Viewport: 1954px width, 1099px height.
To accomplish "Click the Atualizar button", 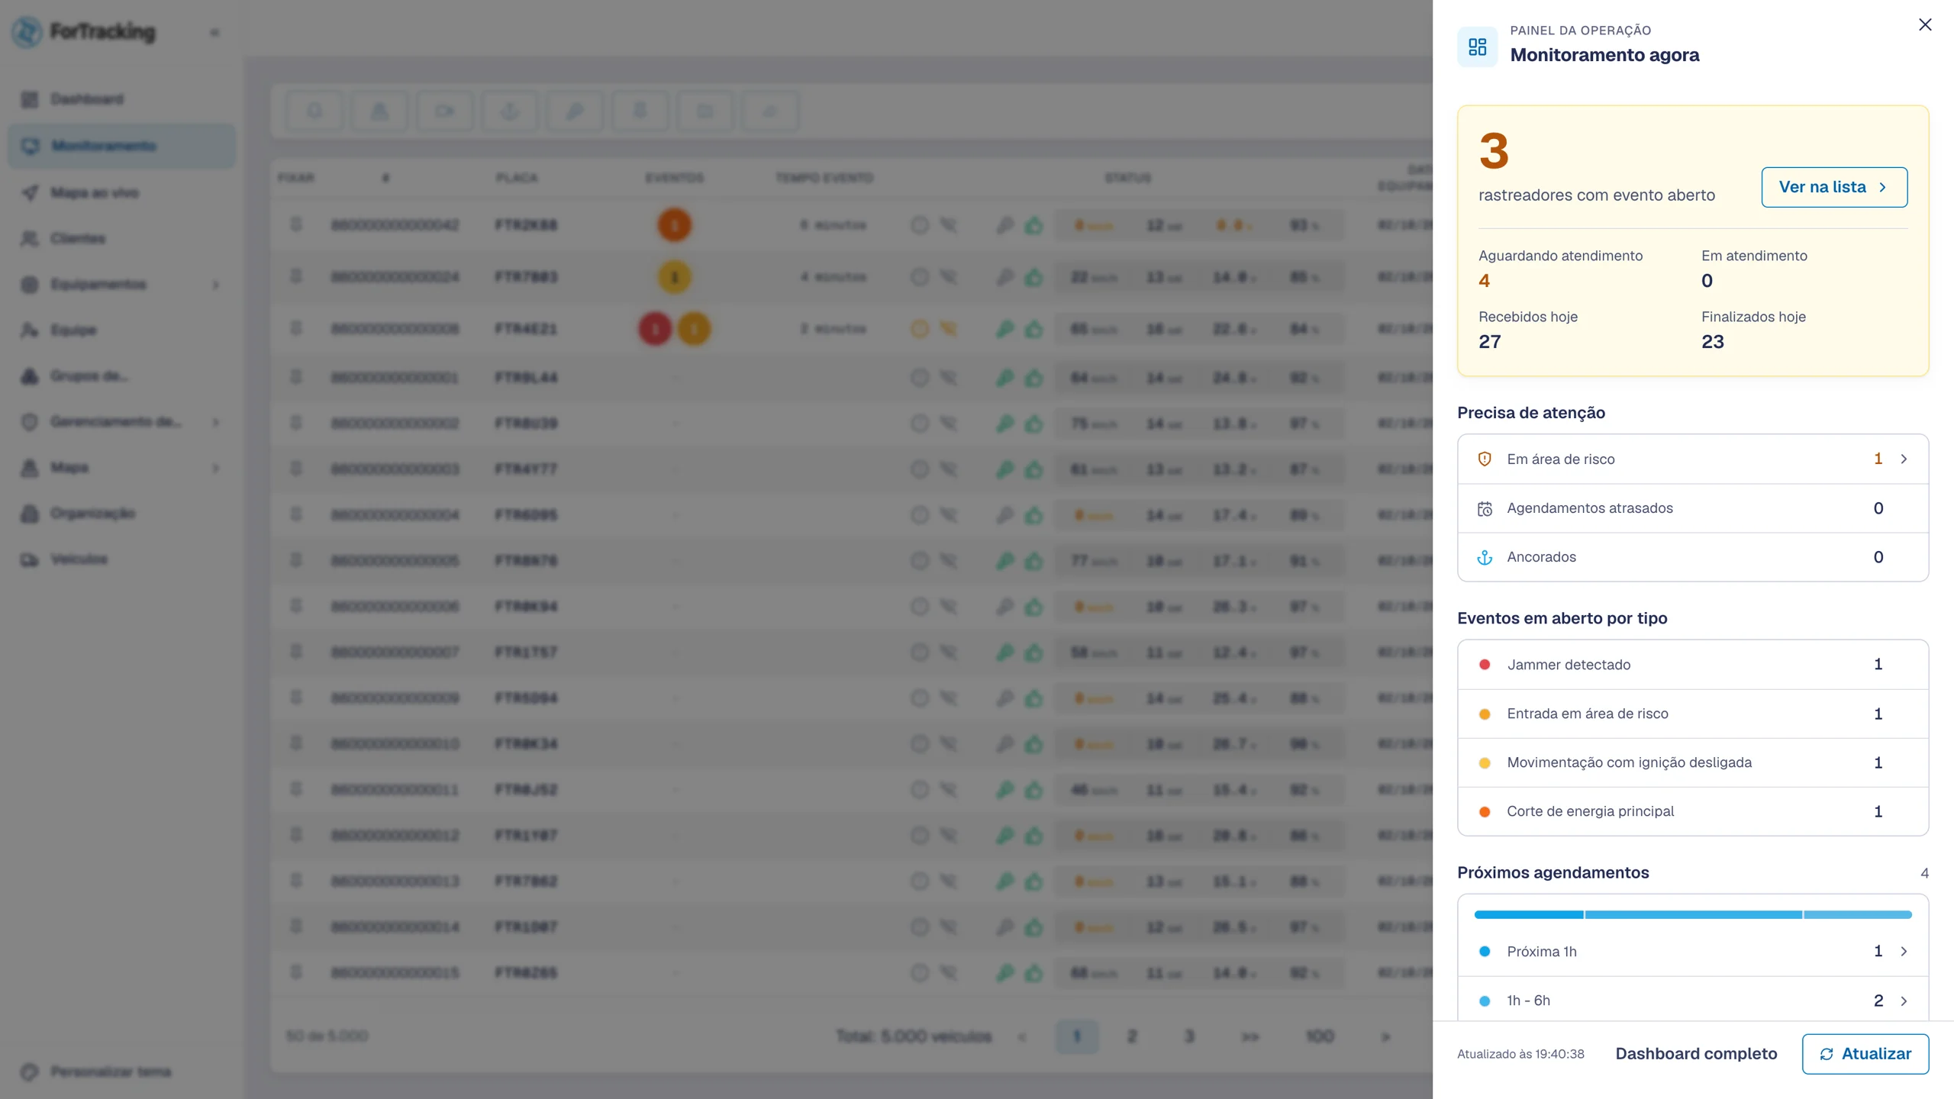I will coord(1865,1054).
